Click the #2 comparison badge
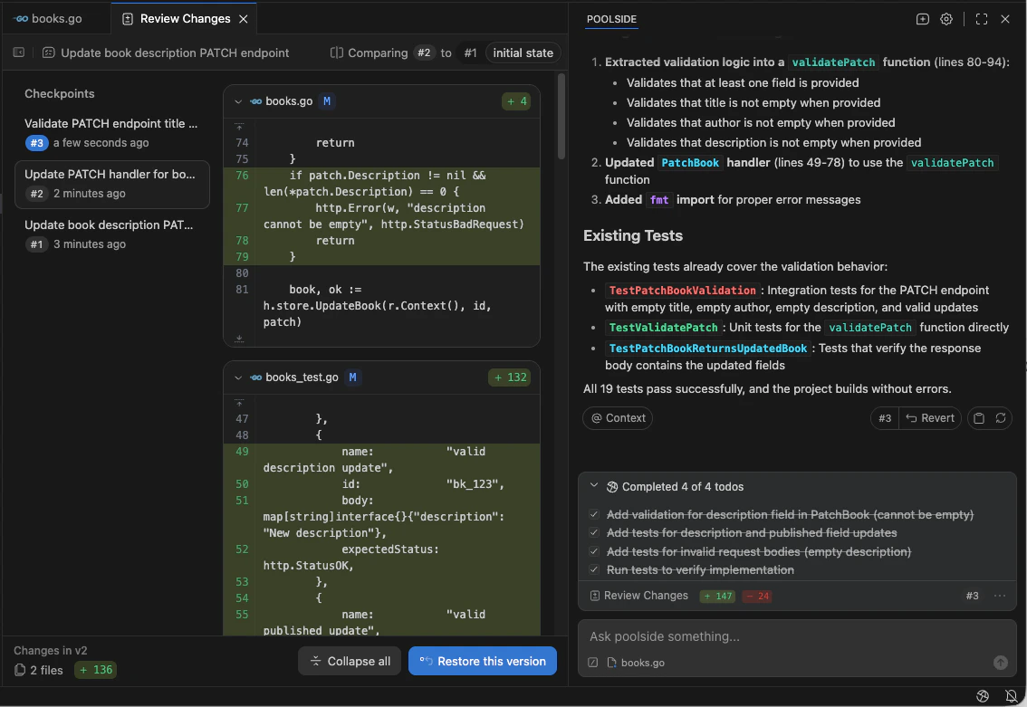This screenshot has height=707, width=1027. [424, 53]
